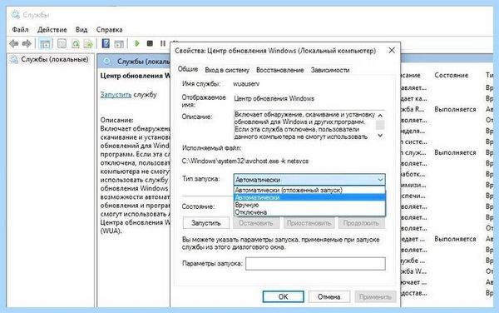499x313 pixels.
Task: Switch to the Зависимости tab
Action: tap(330, 70)
